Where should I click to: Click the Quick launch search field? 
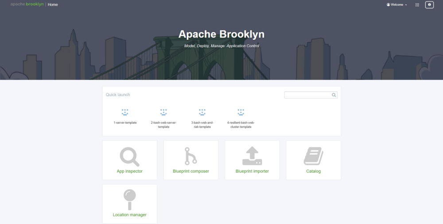click(311, 95)
